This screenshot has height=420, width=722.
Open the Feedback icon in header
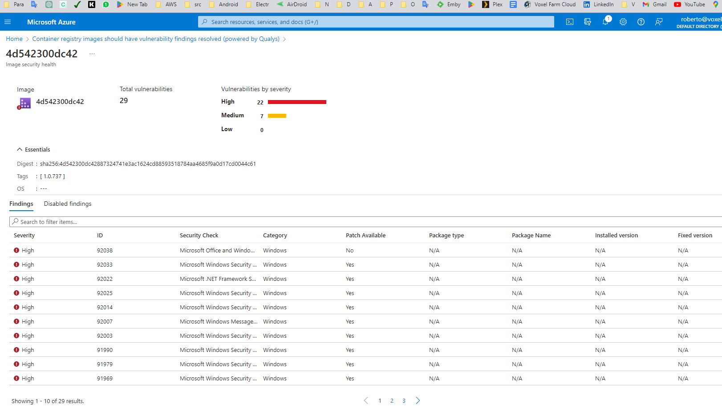659,22
